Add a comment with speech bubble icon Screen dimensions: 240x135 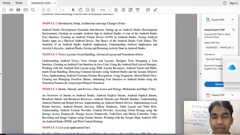(148, 10)
